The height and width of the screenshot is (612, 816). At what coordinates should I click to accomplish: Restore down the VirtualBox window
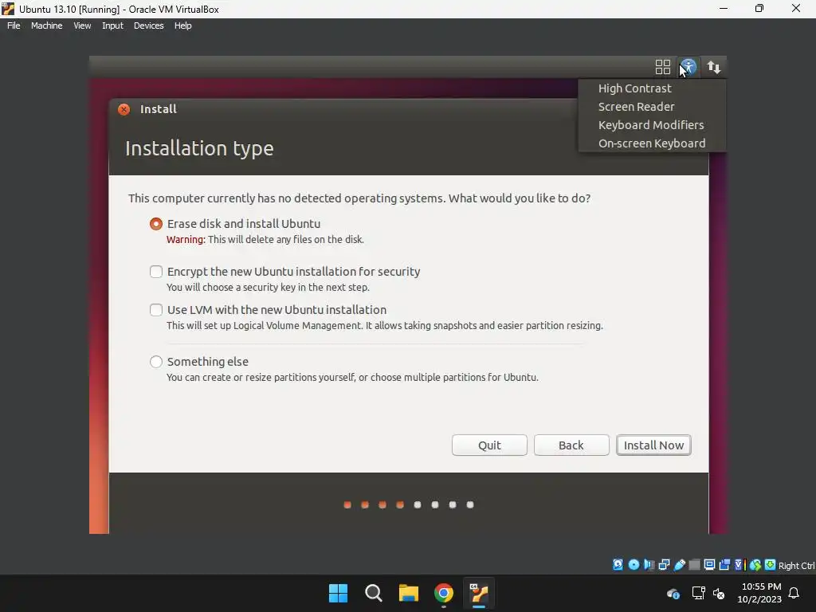pos(759,9)
